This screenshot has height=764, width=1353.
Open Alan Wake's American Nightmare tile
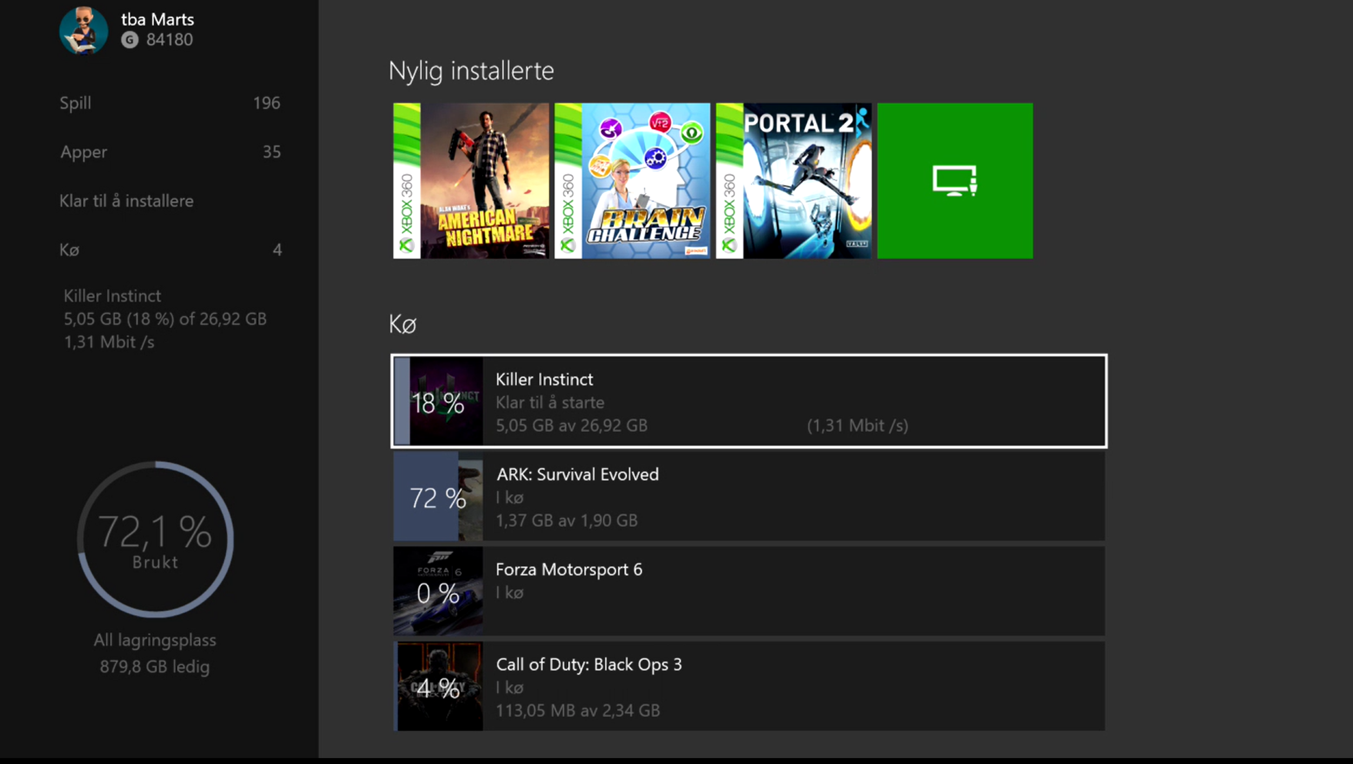(470, 181)
